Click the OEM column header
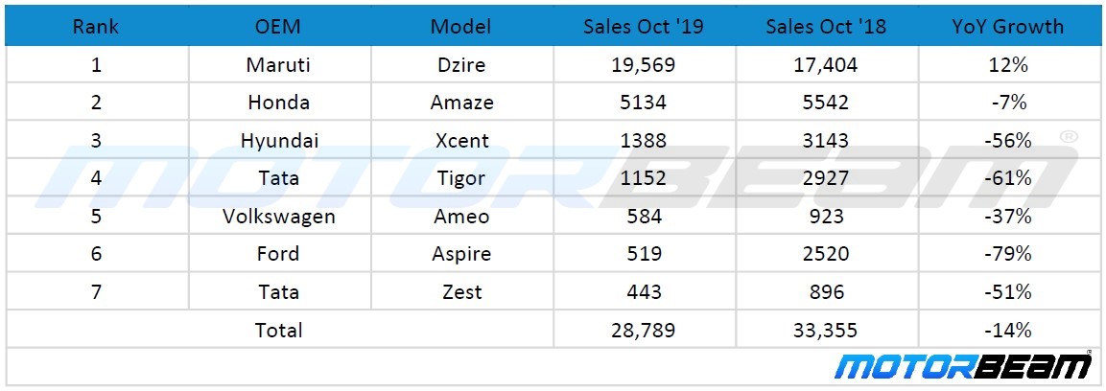The width and height of the screenshot is (1106, 391). click(278, 27)
